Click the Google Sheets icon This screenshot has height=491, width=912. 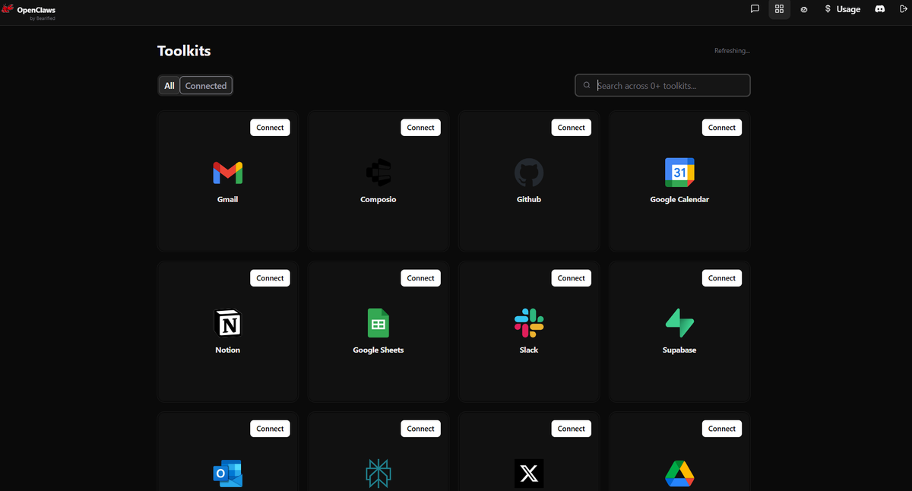coord(378,323)
